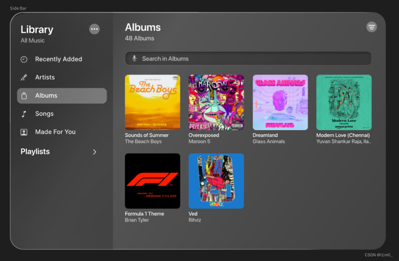Click the album stack icon beside Albums
399x261 pixels.
pyautogui.click(x=24, y=96)
